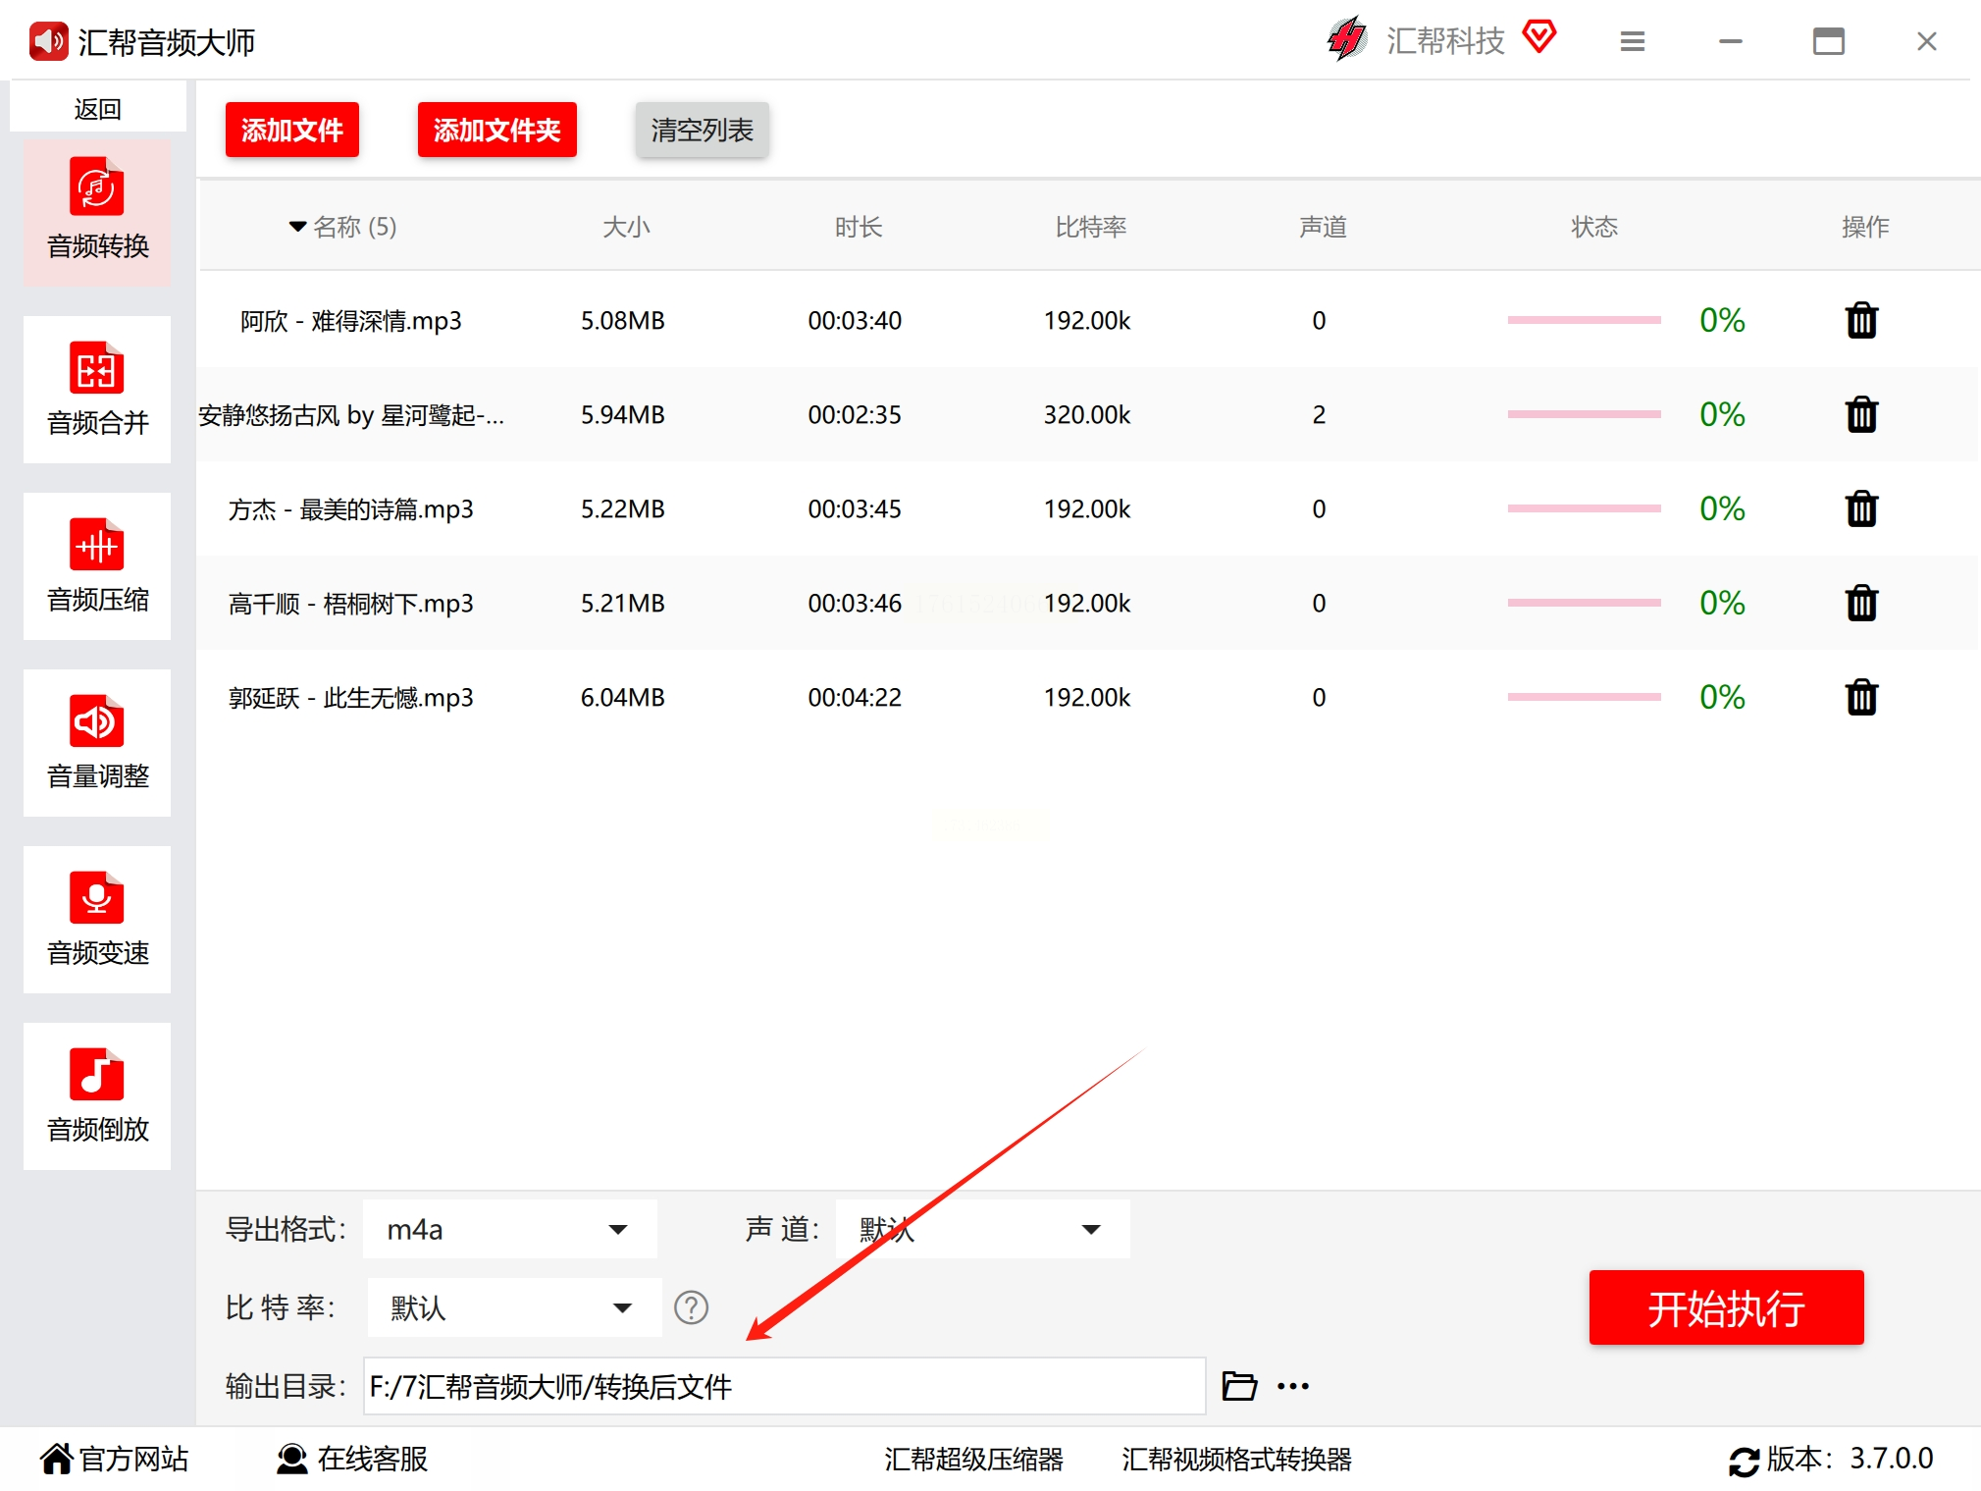Expand the 导出格式 m4a dropdown
1981x1491 pixels.
(x=509, y=1229)
